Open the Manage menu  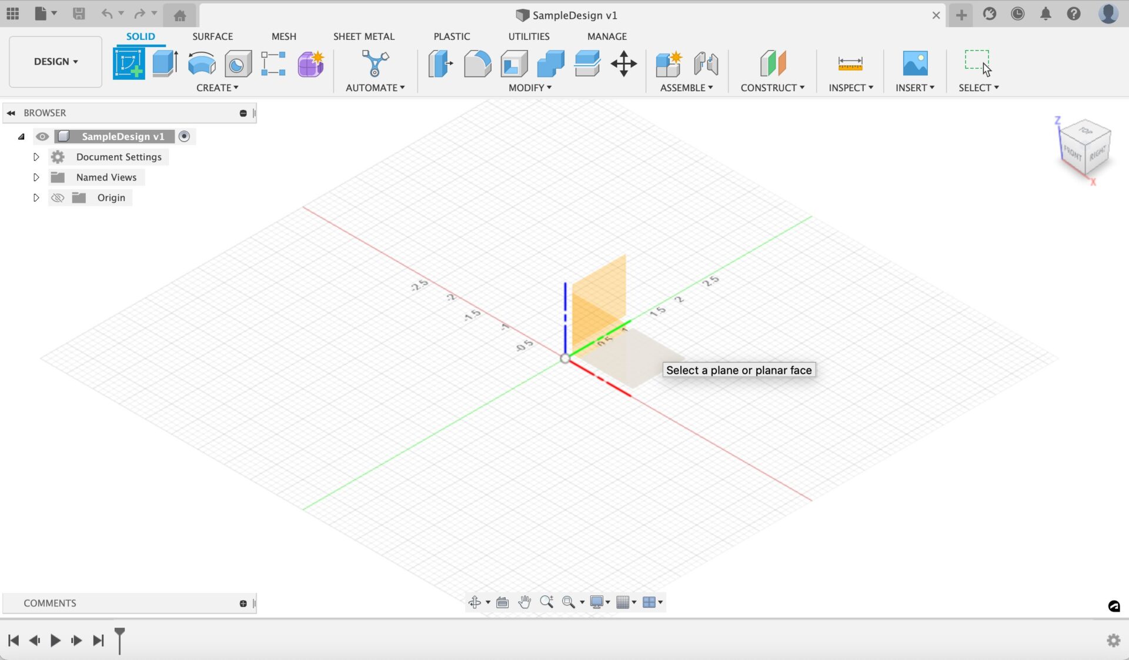606,36
